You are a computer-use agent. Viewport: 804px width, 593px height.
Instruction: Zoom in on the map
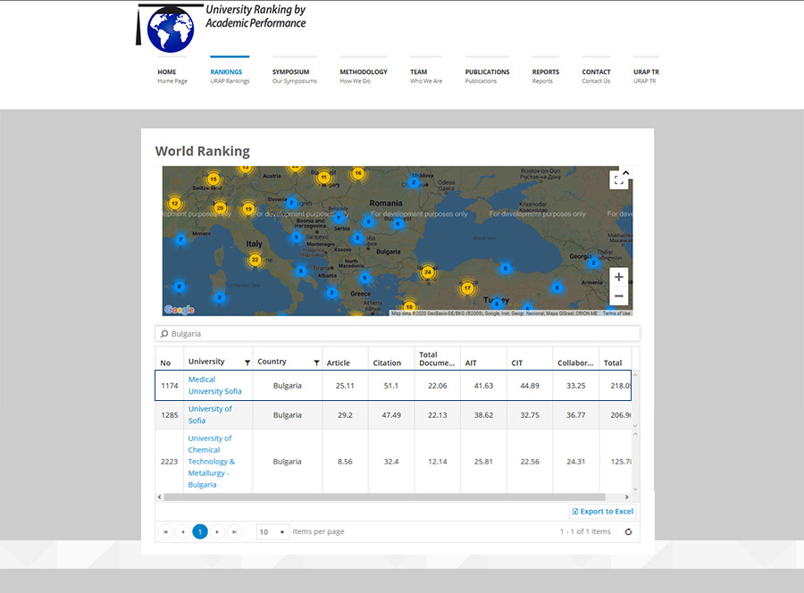[x=619, y=277]
